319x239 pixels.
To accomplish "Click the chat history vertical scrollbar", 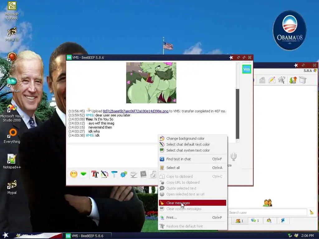I will pos(237,114).
